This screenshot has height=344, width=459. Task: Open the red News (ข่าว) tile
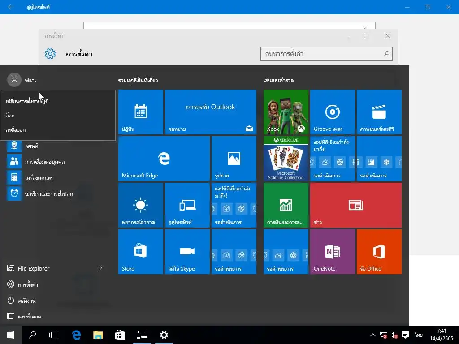point(355,205)
